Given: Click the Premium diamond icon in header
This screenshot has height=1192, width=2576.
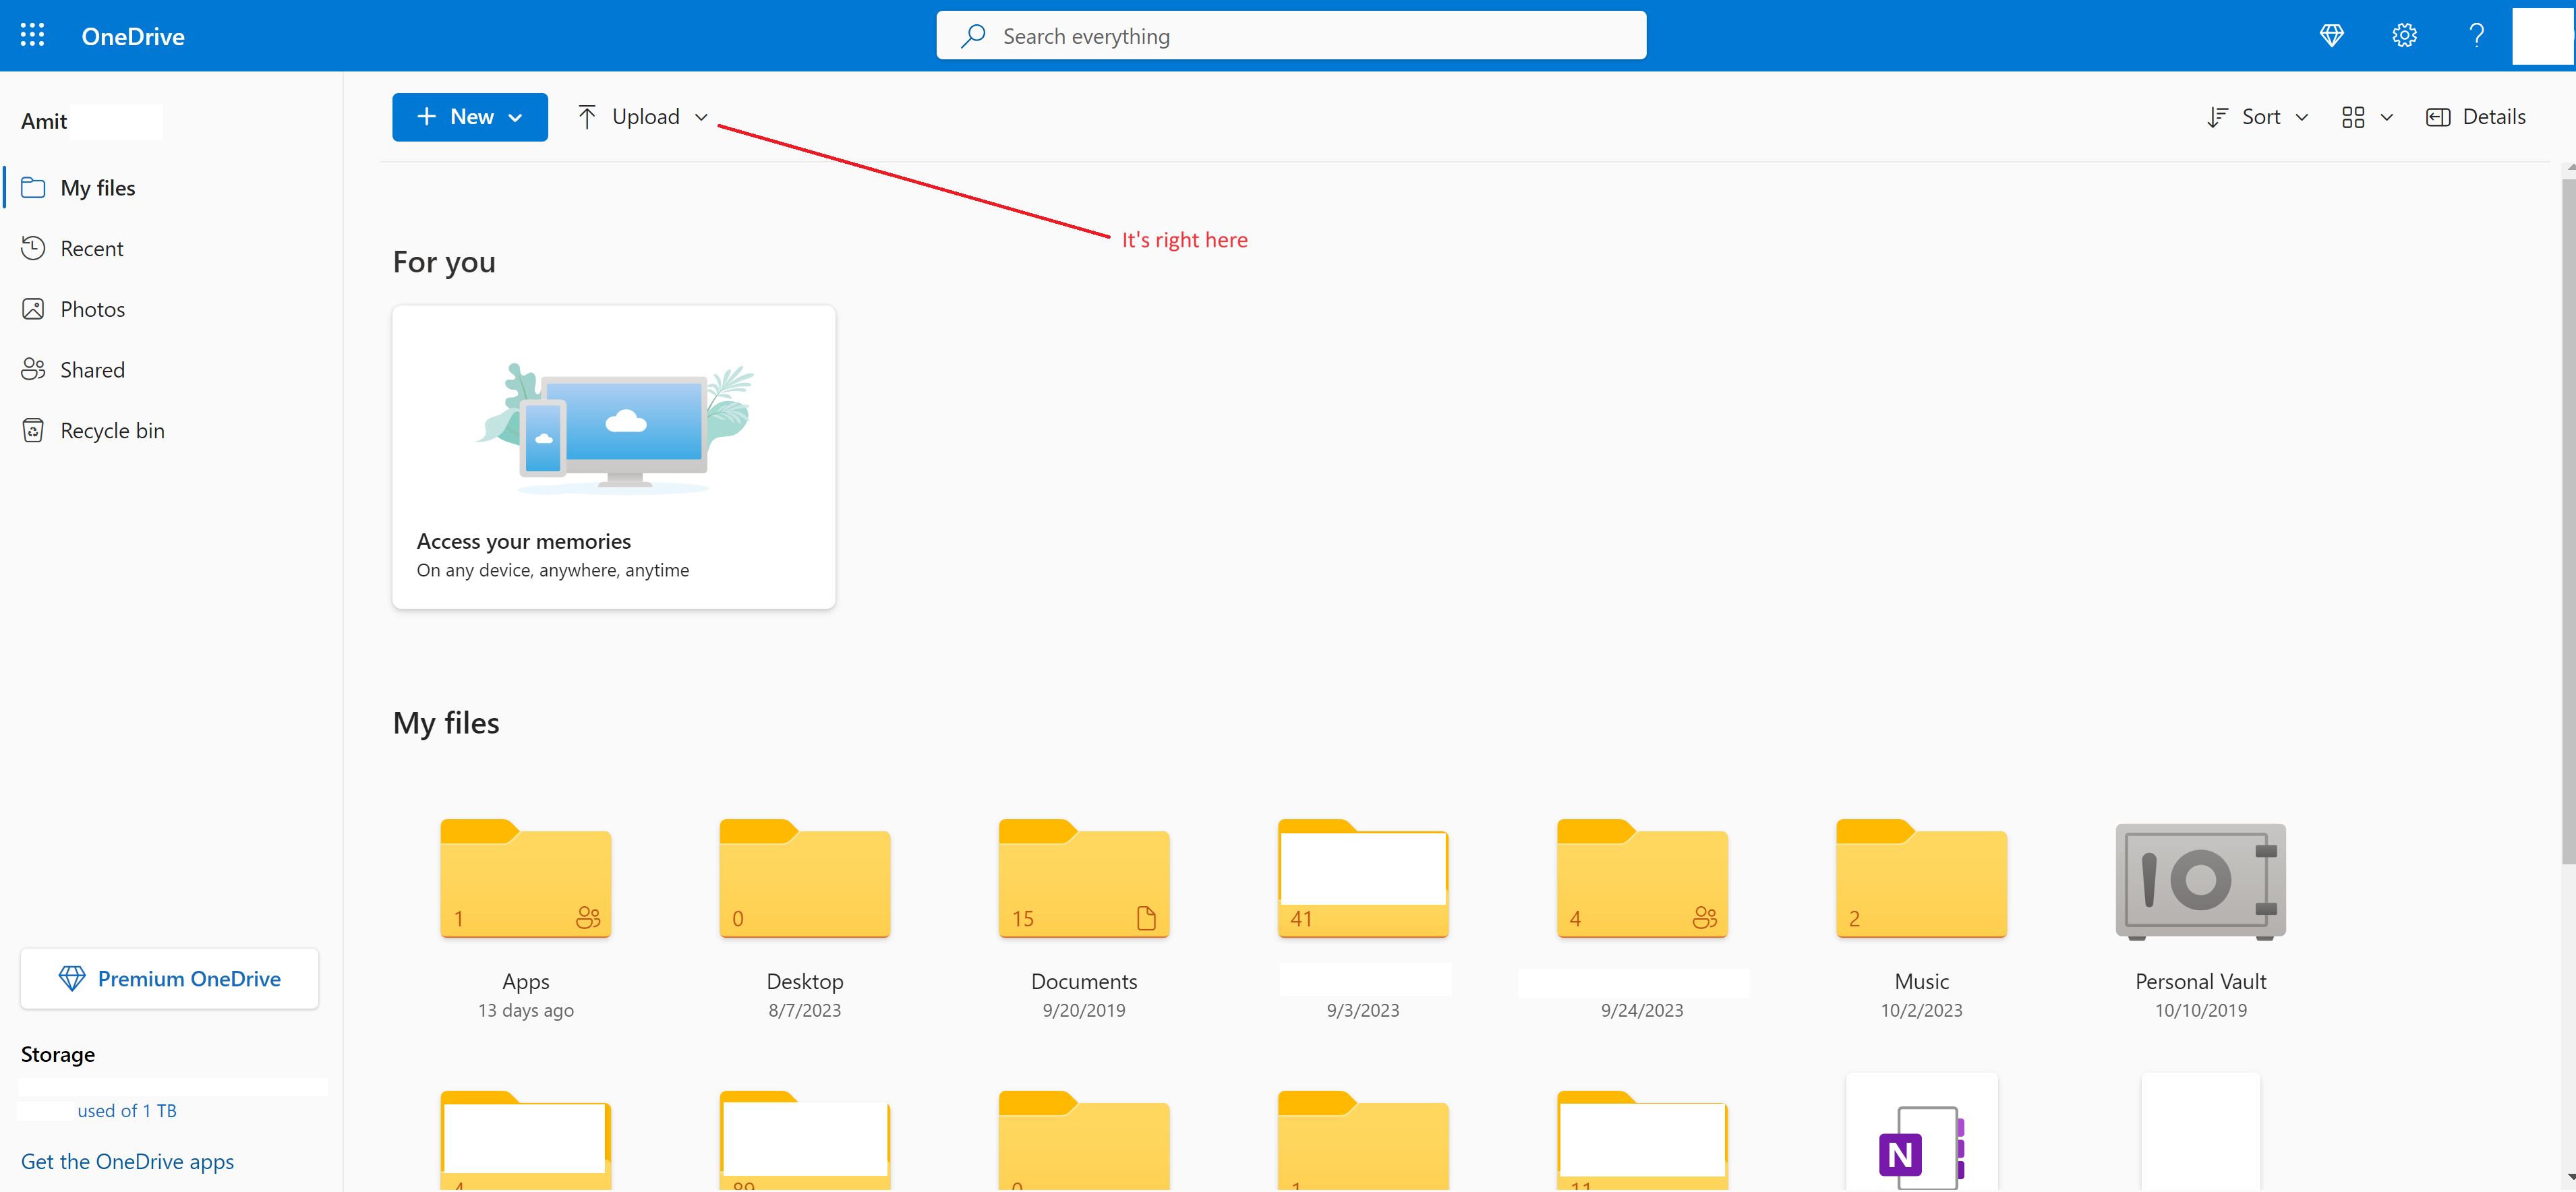Looking at the screenshot, I should tap(2331, 36).
